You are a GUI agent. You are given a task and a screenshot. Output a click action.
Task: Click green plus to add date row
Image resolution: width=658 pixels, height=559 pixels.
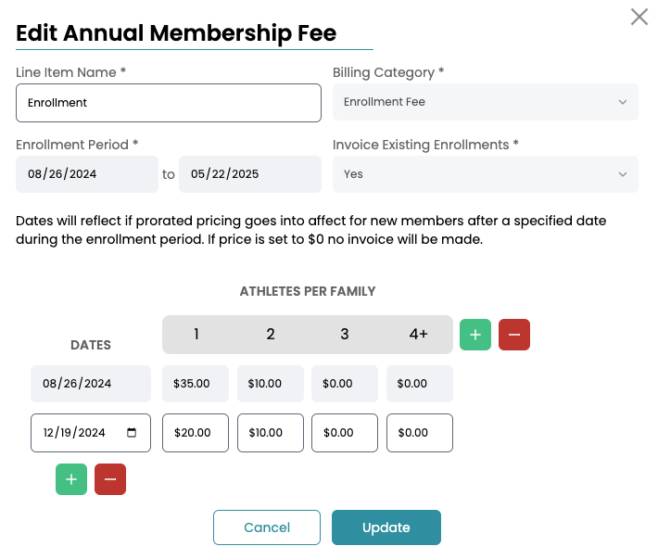[71, 479]
